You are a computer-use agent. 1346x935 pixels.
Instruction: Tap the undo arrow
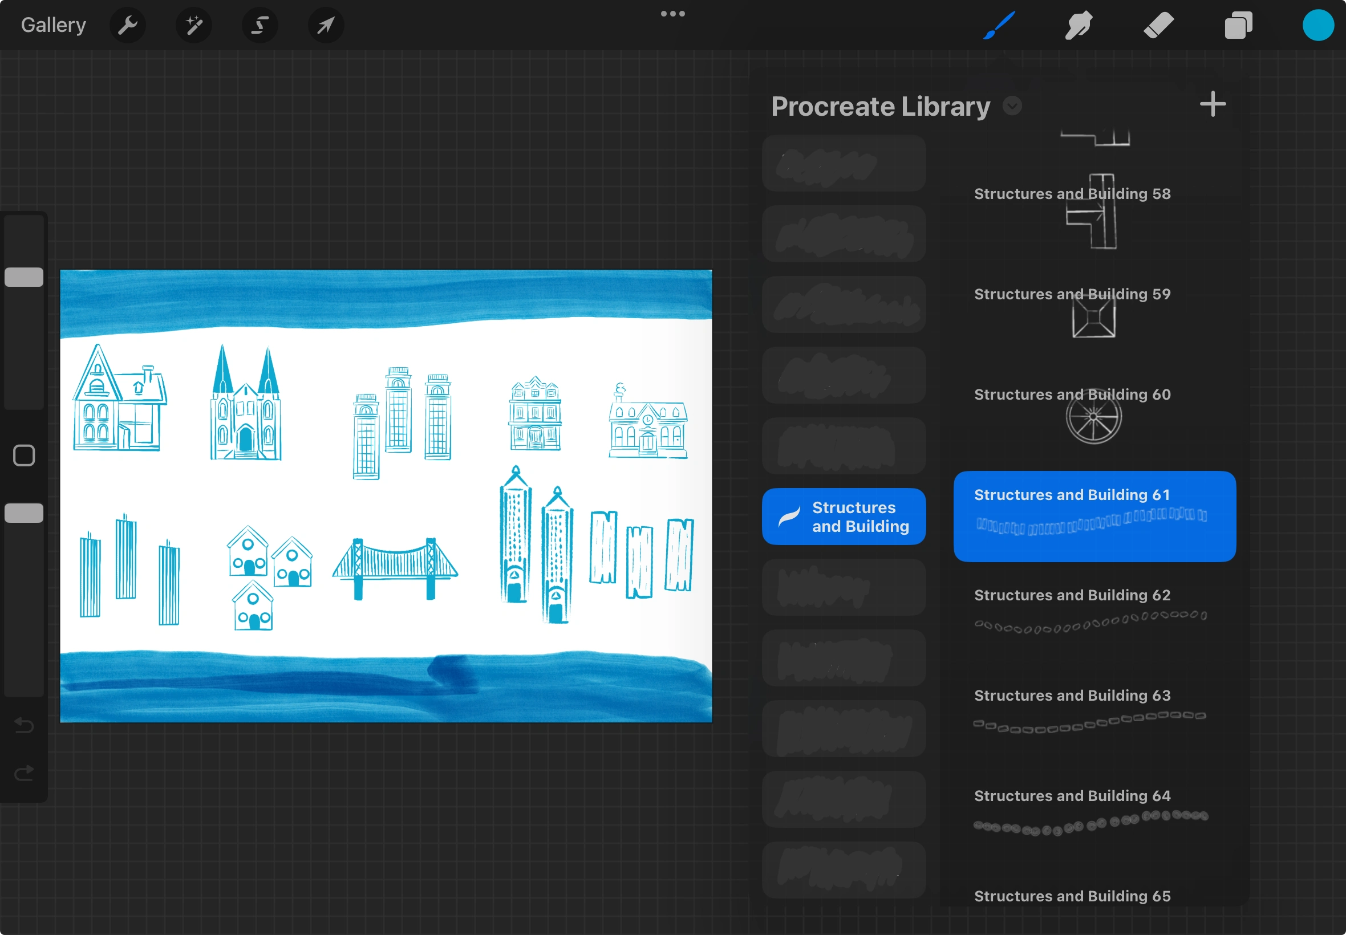click(24, 725)
